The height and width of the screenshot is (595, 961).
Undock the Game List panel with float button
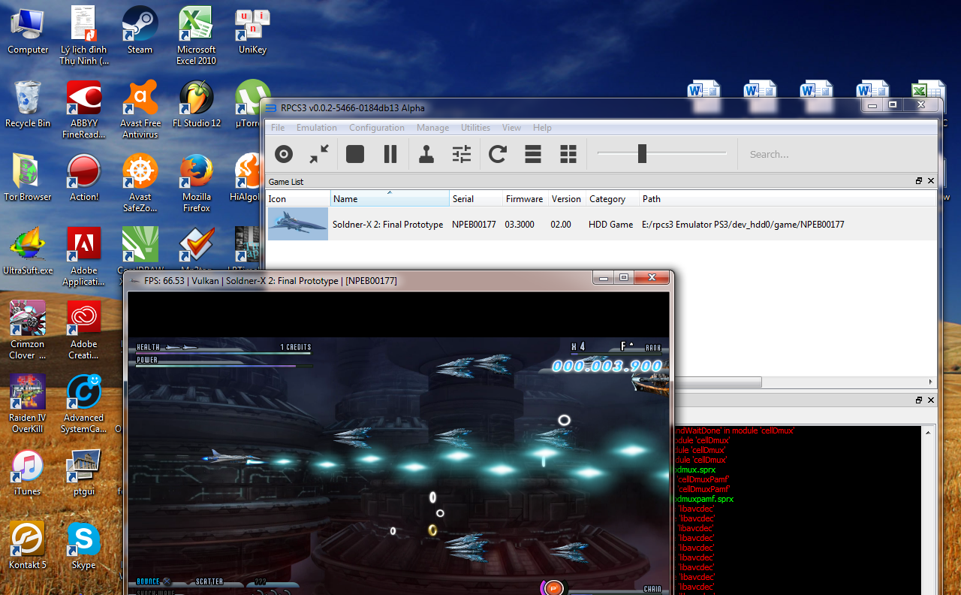pos(918,181)
